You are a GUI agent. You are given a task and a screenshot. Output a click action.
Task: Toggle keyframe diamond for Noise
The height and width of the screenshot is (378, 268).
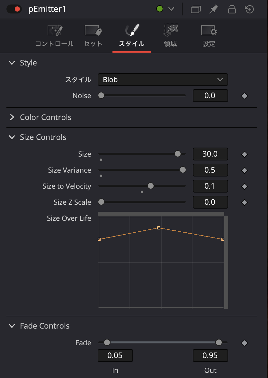[x=245, y=96]
